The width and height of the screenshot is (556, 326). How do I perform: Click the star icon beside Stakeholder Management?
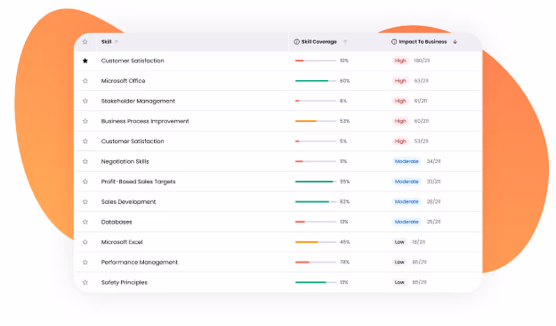[x=85, y=101]
